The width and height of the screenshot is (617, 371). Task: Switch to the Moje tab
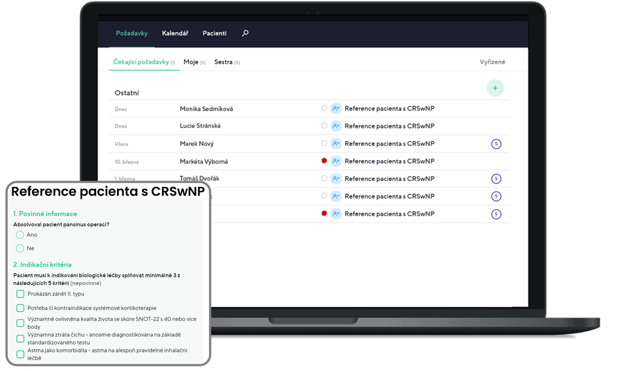(191, 62)
